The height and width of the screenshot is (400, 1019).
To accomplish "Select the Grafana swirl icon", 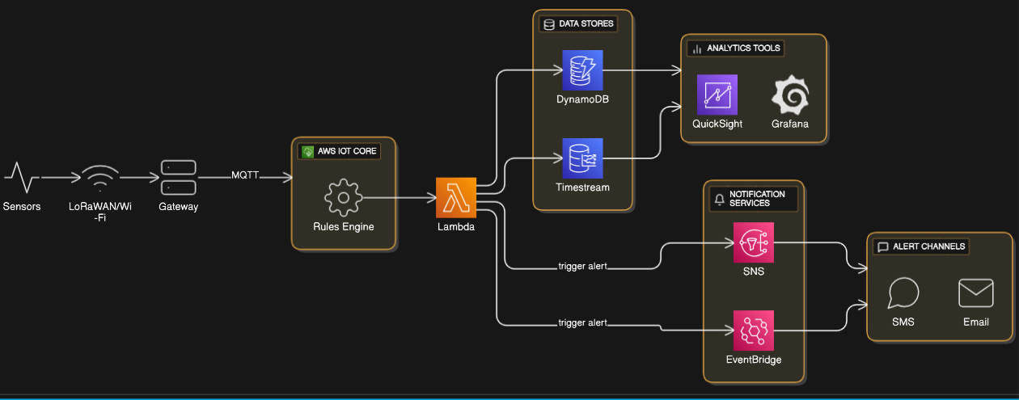I will point(789,95).
